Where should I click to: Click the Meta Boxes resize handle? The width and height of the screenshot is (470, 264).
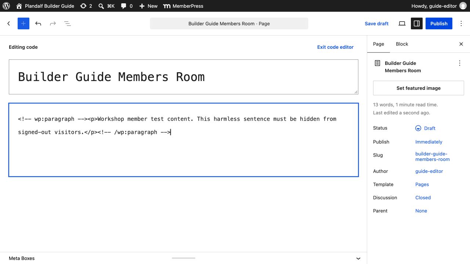[x=184, y=258]
